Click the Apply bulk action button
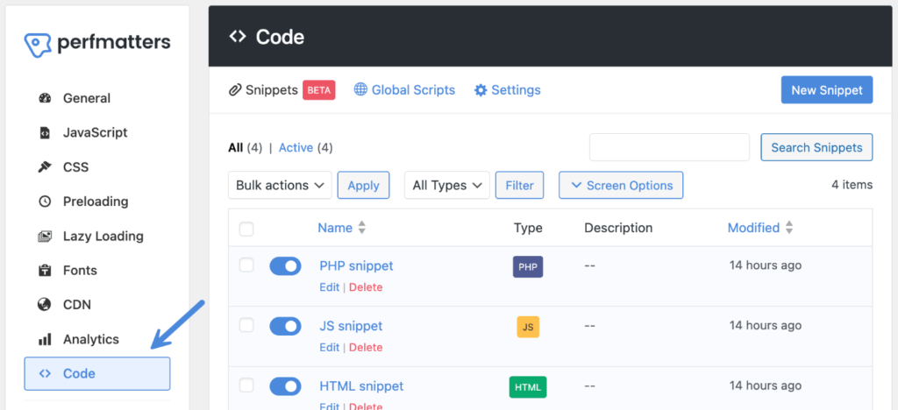This screenshot has width=898, height=410. coord(363,185)
